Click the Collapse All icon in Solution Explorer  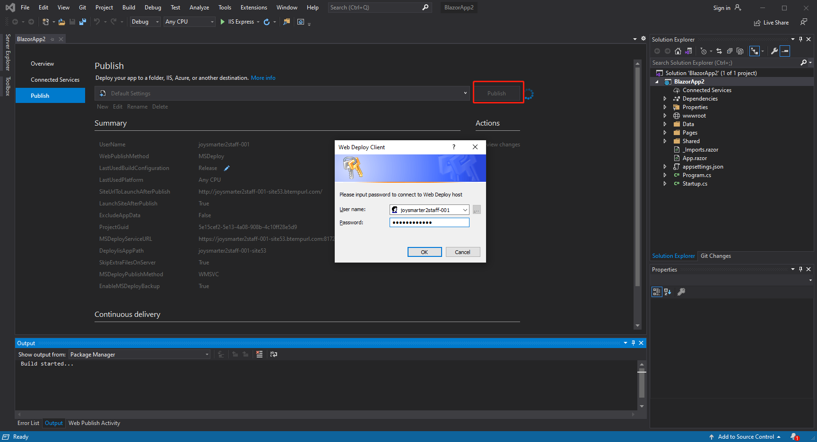tap(730, 51)
